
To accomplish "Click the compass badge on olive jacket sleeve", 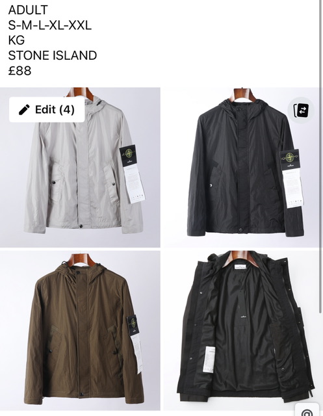I will [133, 324].
